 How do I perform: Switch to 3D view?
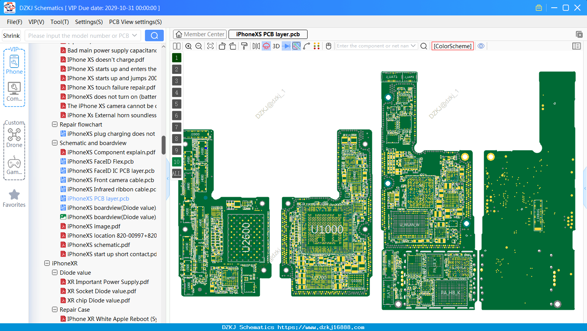[276, 46]
